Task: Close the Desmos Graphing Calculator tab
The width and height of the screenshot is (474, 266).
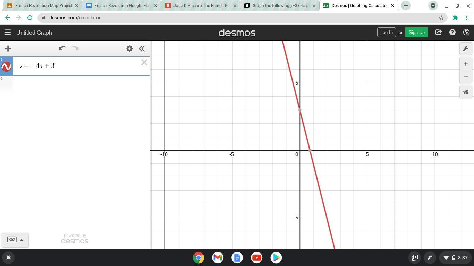Action: point(393,6)
